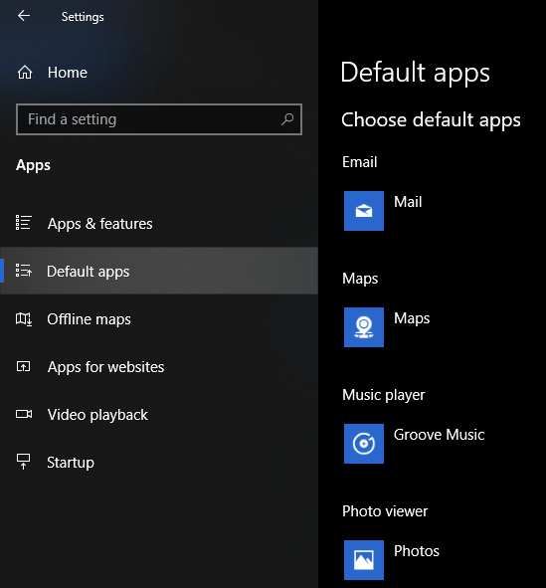Click the Email category label
The image size is (546, 588).
tap(359, 162)
